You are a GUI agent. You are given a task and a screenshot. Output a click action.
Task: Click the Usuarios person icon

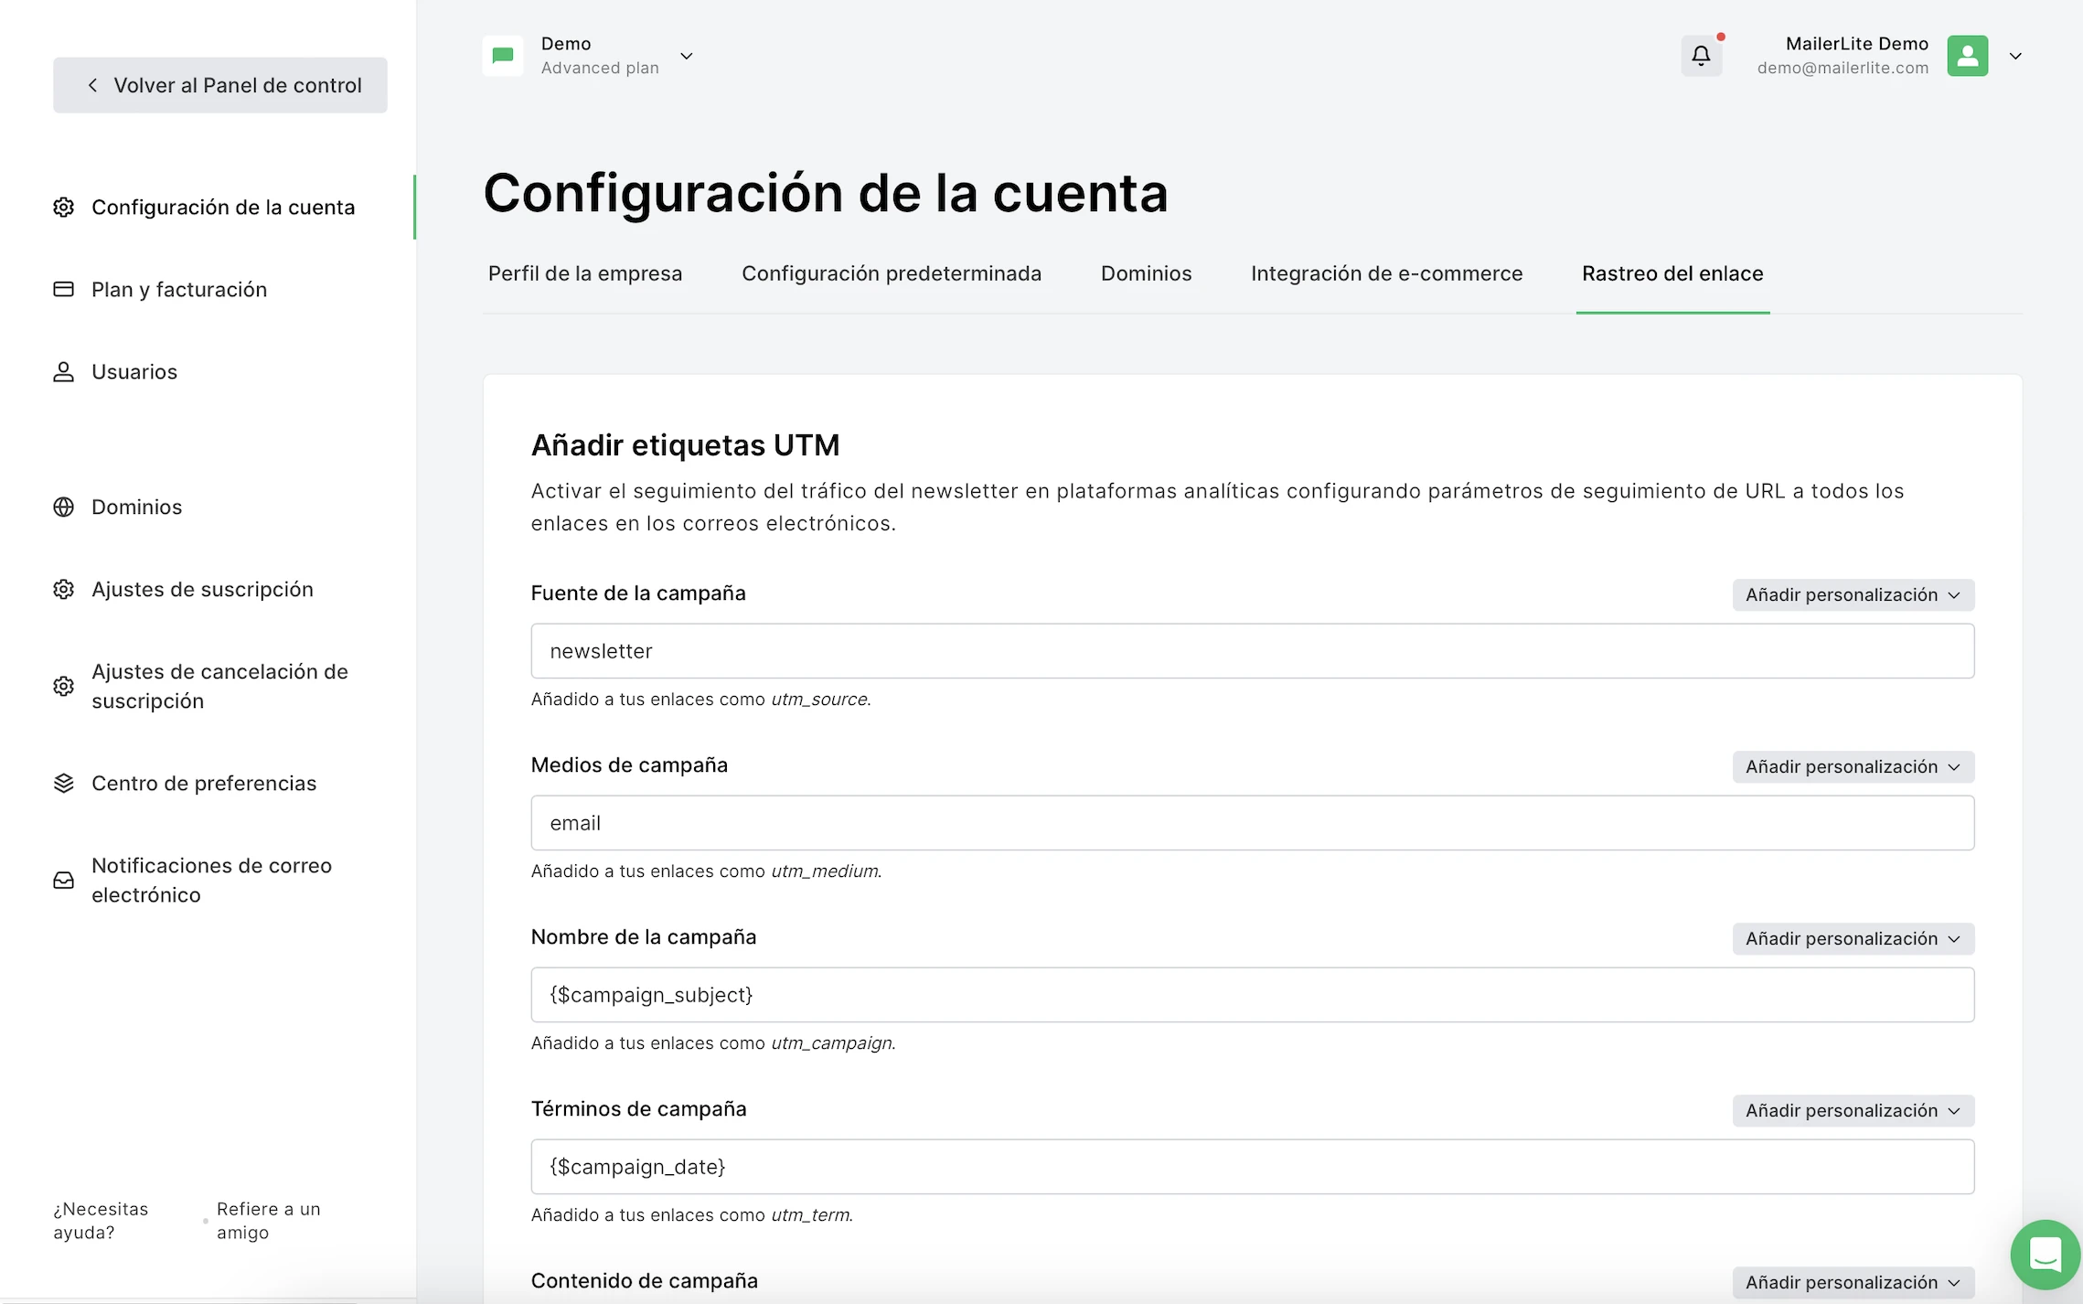63,371
